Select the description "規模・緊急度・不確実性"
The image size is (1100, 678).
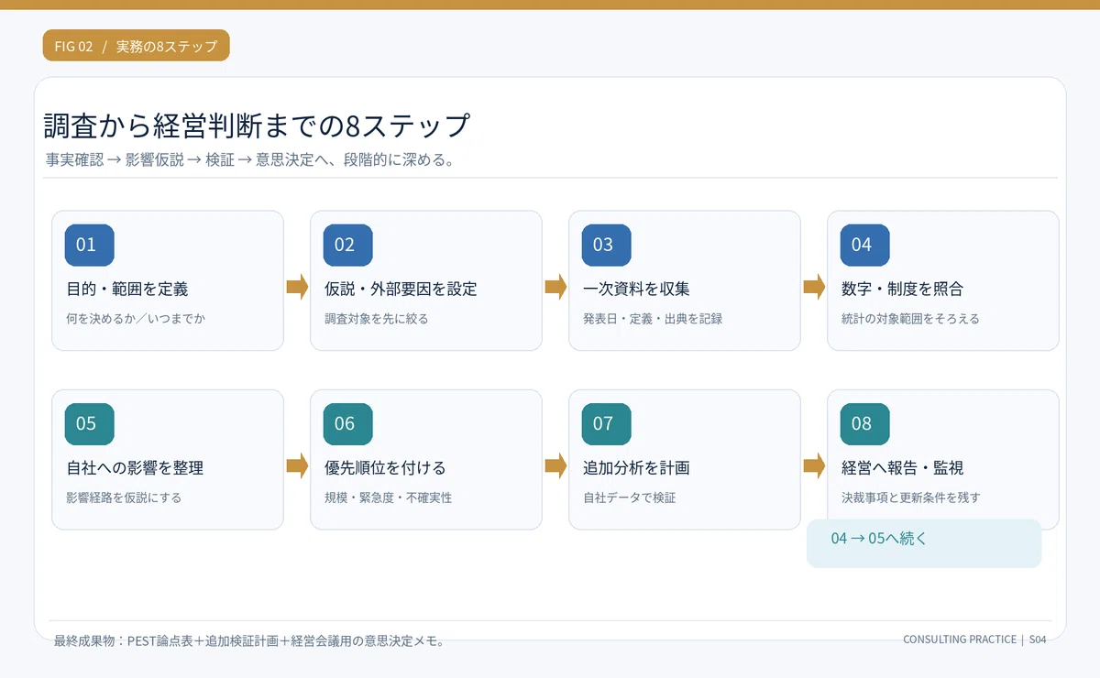point(389,498)
